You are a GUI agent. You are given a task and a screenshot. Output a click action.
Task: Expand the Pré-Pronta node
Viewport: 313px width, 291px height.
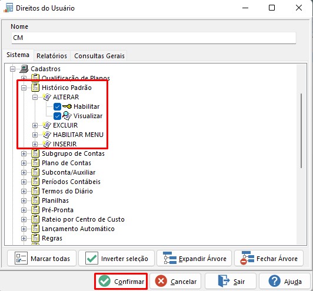[24, 210]
